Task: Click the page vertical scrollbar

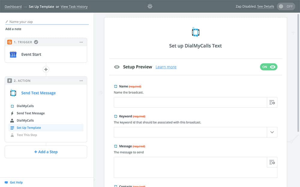Action: [x=298, y=75]
